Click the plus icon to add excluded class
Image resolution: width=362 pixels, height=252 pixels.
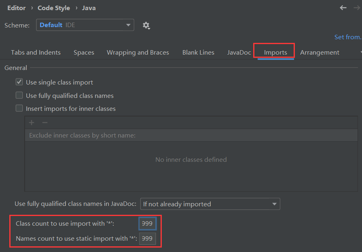tap(32, 123)
